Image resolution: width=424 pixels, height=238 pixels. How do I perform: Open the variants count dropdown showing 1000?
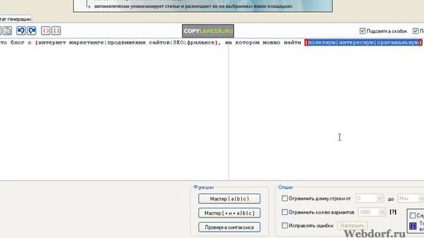click(x=372, y=212)
